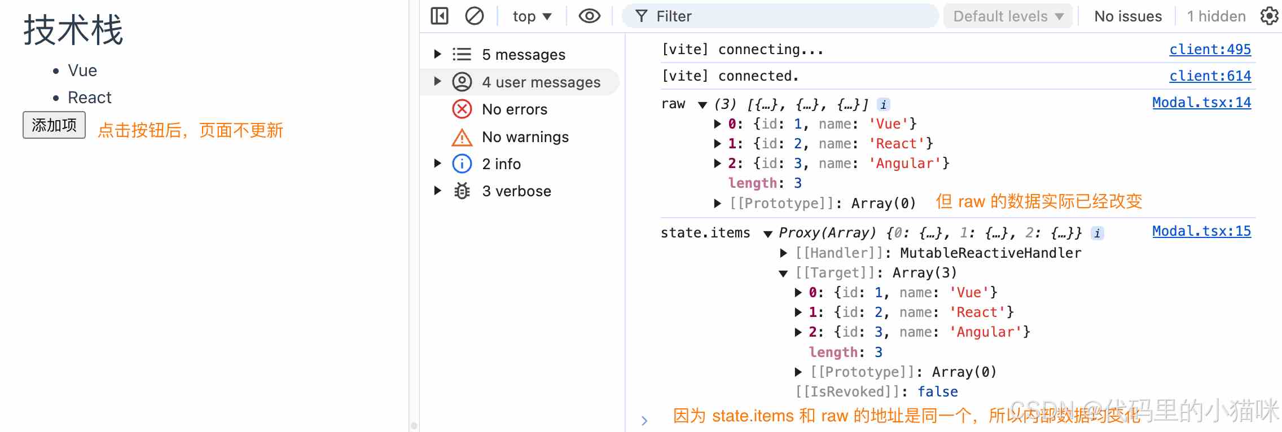The width and height of the screenshot is (1282, 432).
Task: Open the Modal.tsx:15 source link
Action: pyautogui.click(x=1201, y=231)
